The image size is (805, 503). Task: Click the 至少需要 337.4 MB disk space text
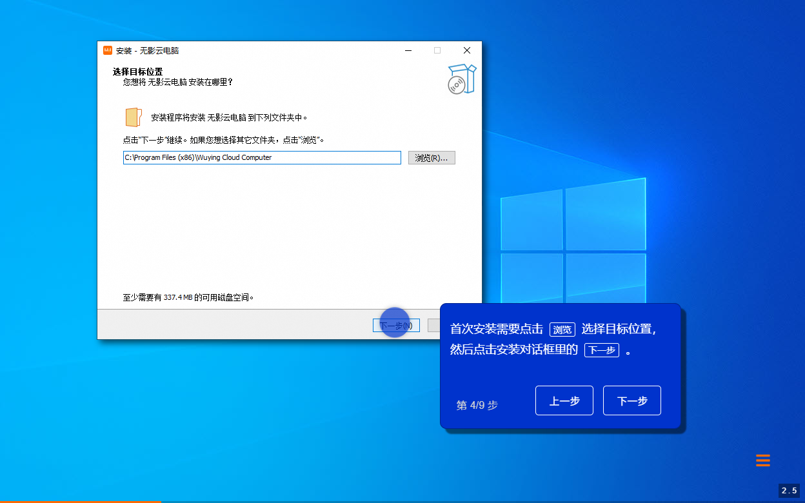pos(187,297)
